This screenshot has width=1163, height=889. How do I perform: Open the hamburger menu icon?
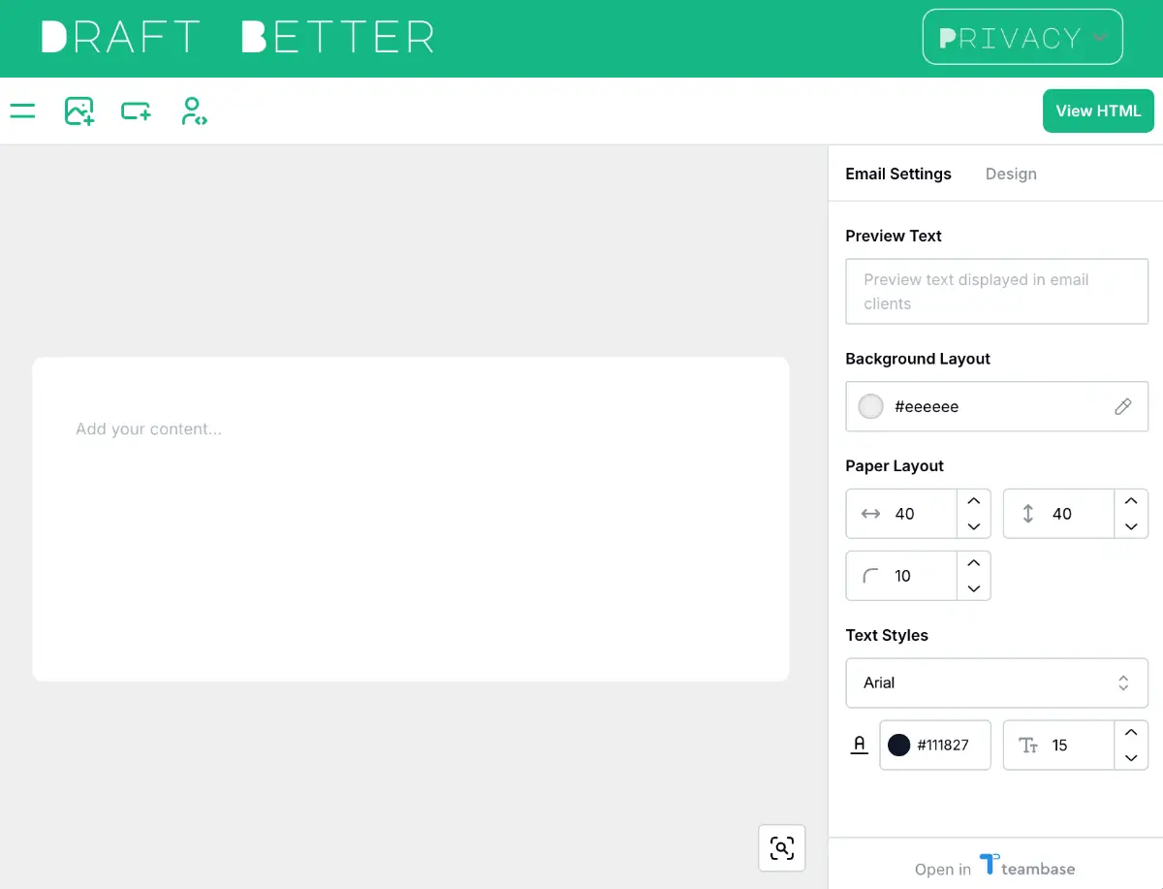pyautogui.click(x=22, y=111)
